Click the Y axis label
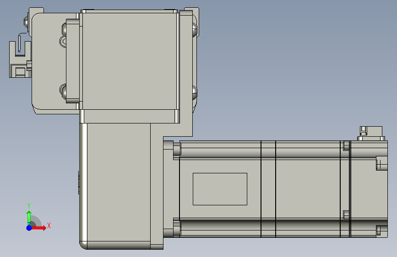The height and width of the screenshot is (257, 397). [29, 206]
